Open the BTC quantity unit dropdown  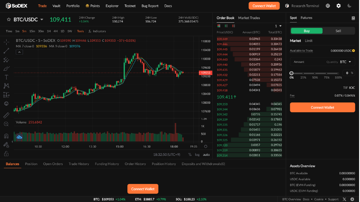click(x=345, y=62)
